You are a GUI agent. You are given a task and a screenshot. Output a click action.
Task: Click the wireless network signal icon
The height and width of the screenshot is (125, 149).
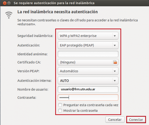coord(9,15)
